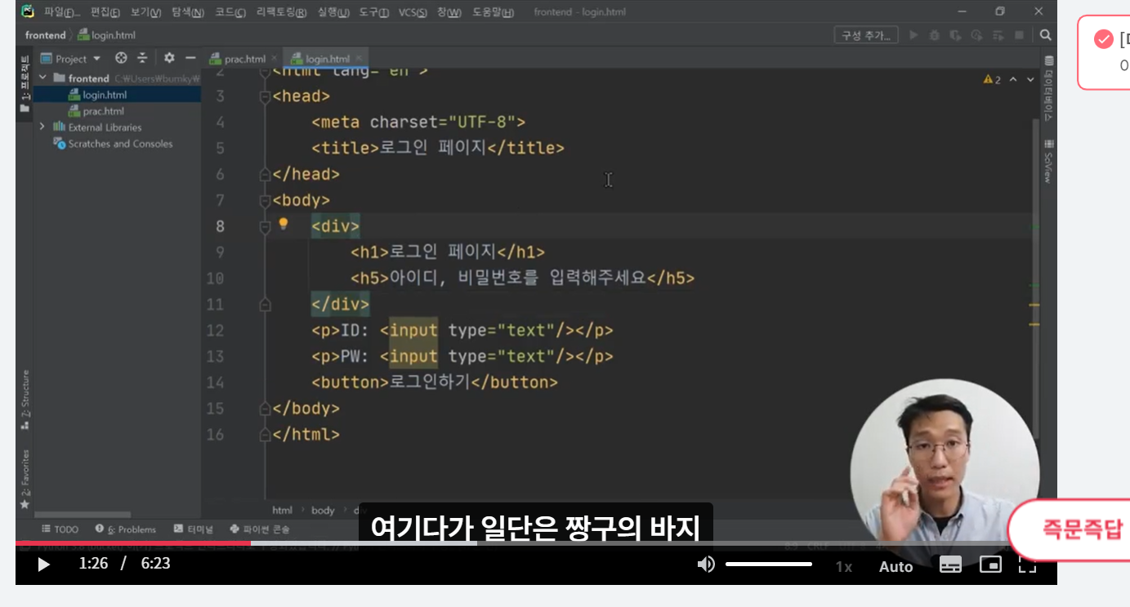1130x607 pixels.
Task: Change playback speed via the 1x control
Action: (x=844, y=566)
